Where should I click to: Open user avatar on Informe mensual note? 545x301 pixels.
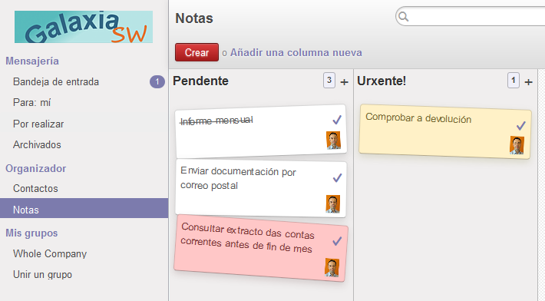click(333, 140)
